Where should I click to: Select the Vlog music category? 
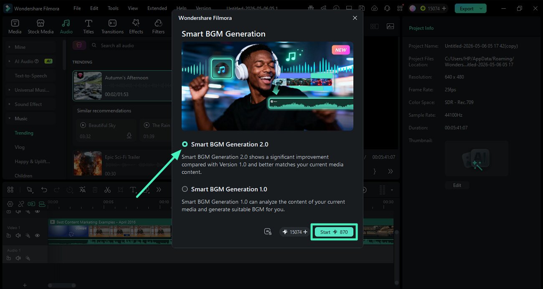click(x=20, y=147)
